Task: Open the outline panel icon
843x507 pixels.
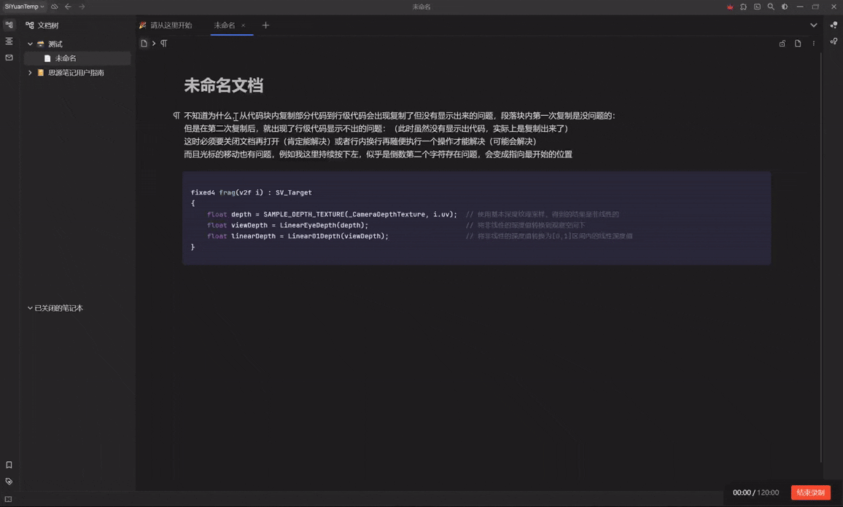Action: pos(8,40)
